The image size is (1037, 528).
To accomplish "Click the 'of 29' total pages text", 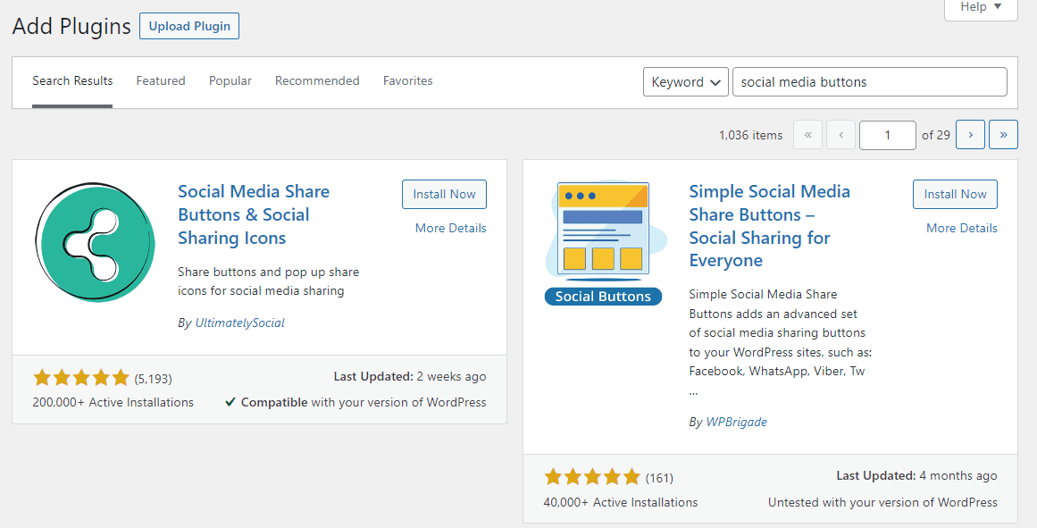I will click(x=936, y=135).
